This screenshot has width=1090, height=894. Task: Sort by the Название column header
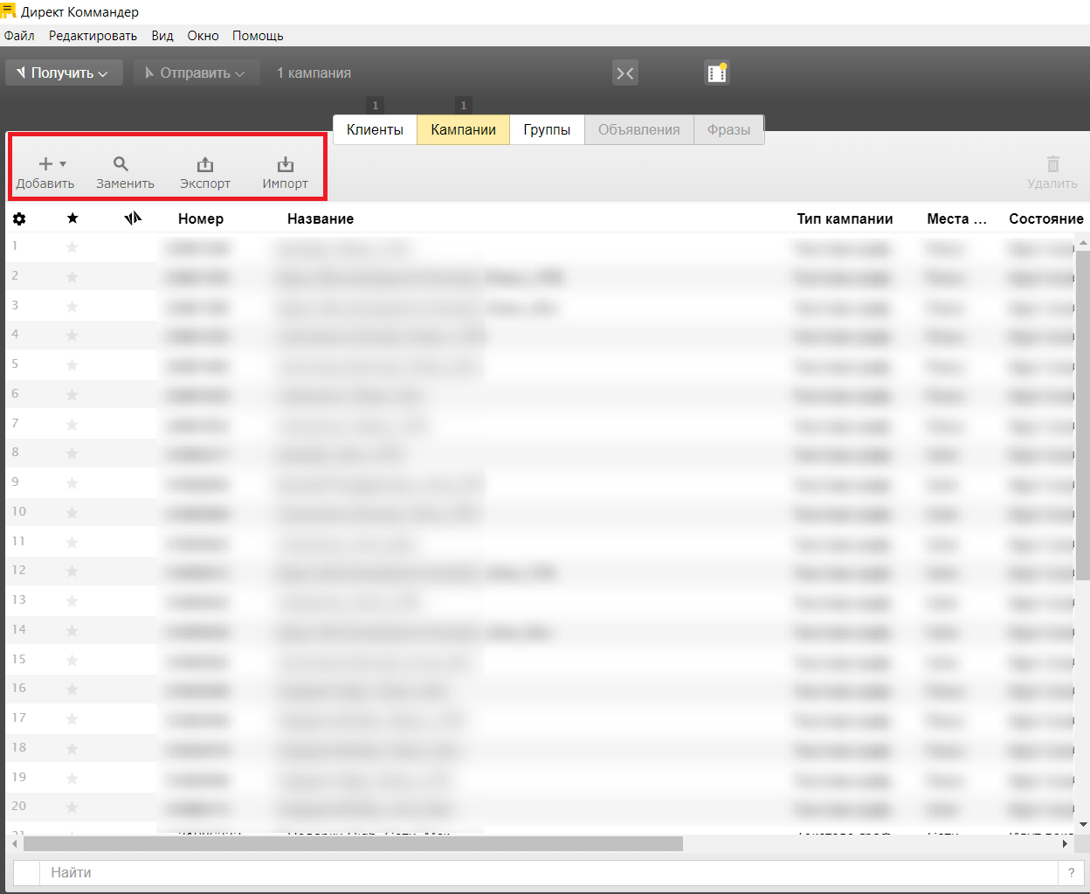click(321, 218)
